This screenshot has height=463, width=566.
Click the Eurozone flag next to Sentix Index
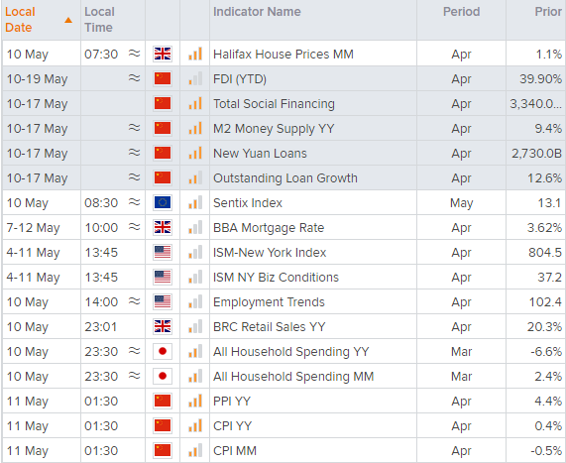(163, 202)
